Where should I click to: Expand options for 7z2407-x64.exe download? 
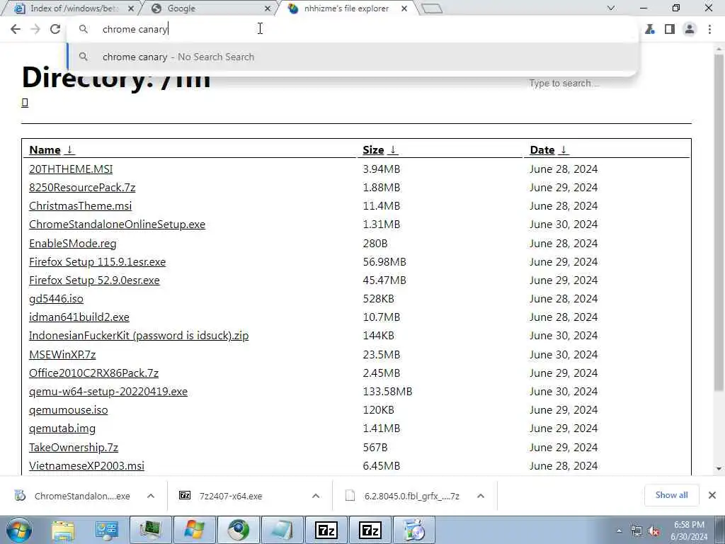316,496
